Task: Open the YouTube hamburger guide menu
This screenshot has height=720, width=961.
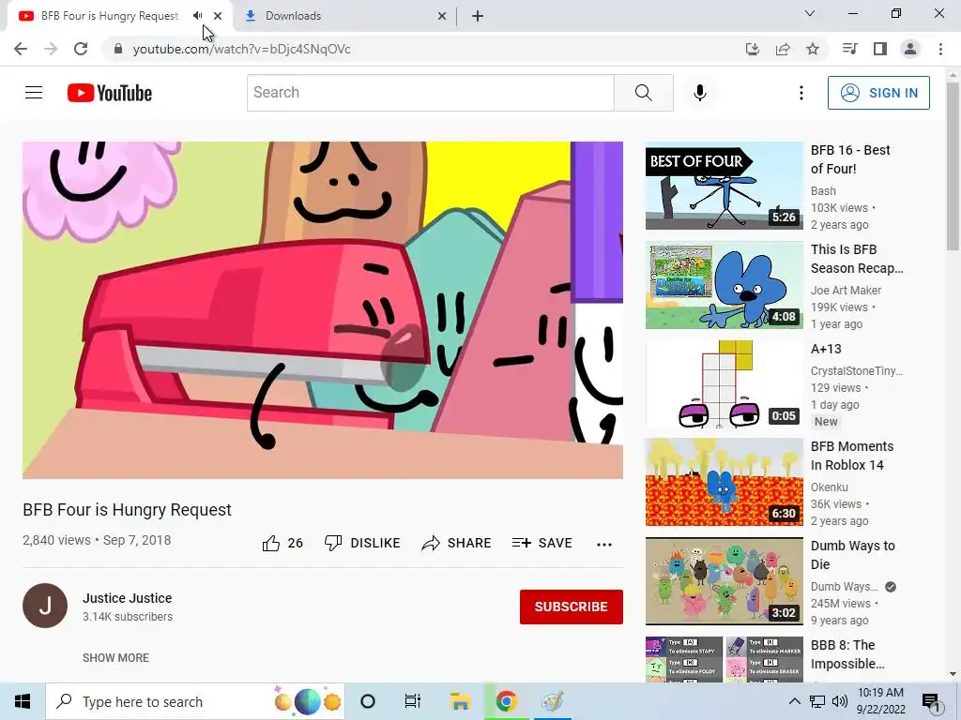Action: tap(34, 93)
